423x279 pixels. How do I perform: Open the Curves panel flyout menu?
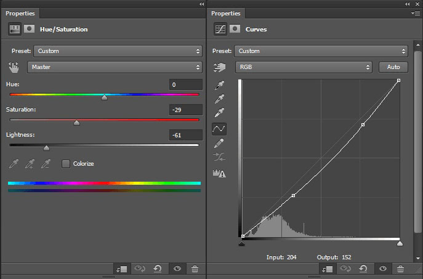coord(416,13)
